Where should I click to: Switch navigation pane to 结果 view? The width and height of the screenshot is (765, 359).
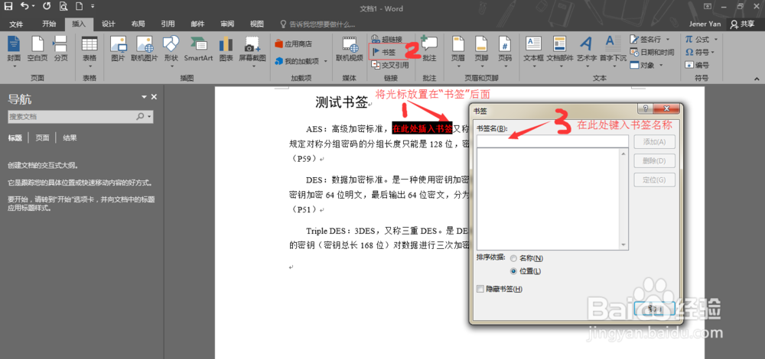(70, 137)
